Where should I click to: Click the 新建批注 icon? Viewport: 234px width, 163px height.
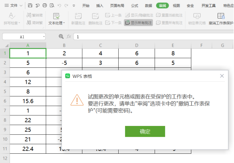78,16
